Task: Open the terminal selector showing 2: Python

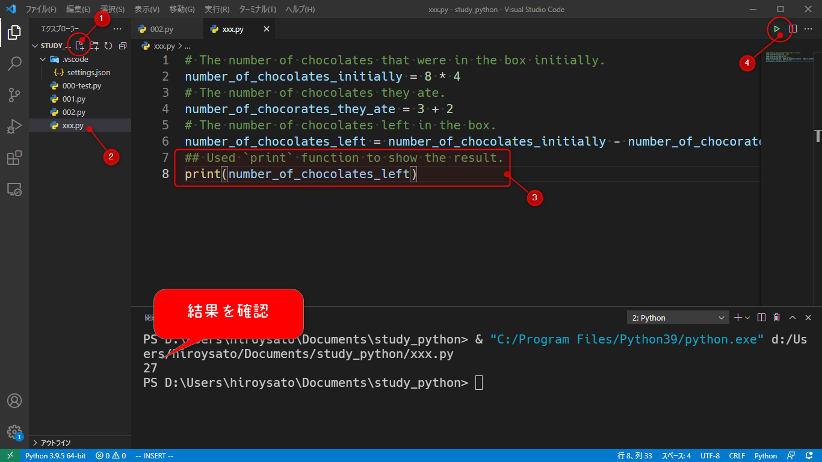Action: click(678, 317)
